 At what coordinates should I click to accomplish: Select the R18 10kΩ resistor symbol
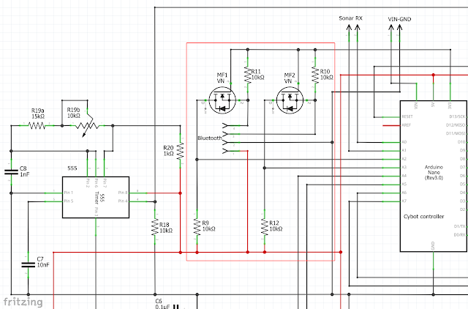pyautogui.click(x=155, y=227)
